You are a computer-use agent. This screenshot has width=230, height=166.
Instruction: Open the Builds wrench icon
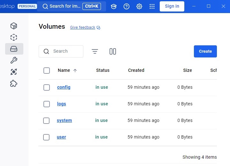tap(14, 60)
